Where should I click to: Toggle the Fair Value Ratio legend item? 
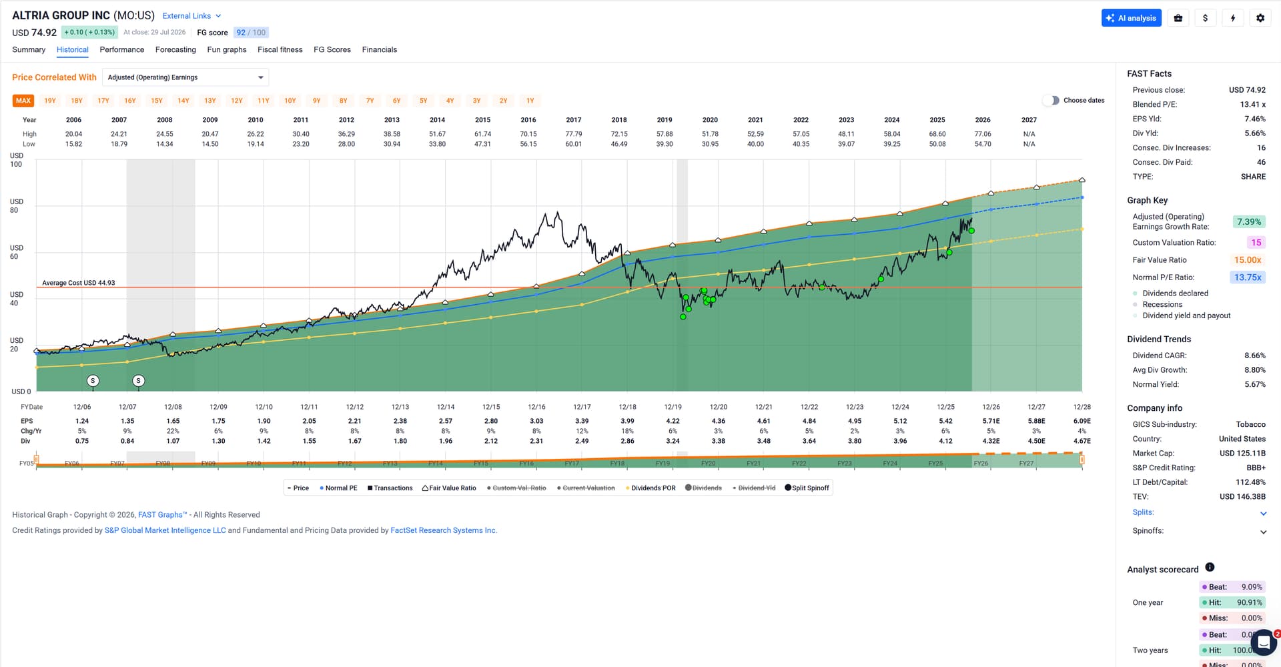449,488
